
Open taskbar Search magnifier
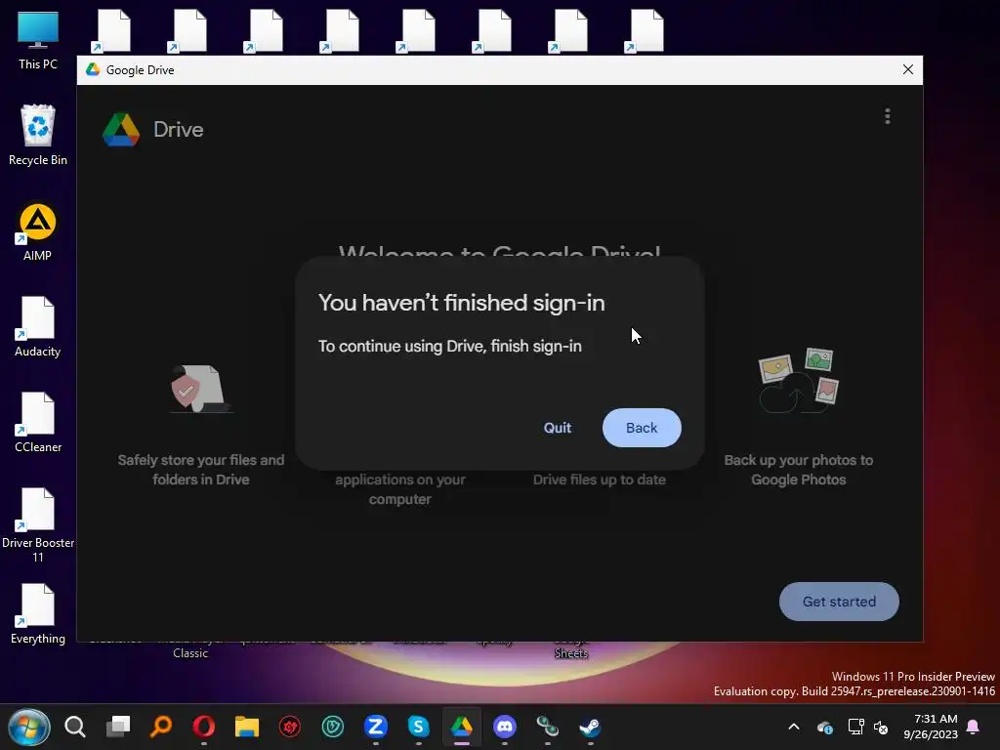pyautogui.click(x=75, y=727)
